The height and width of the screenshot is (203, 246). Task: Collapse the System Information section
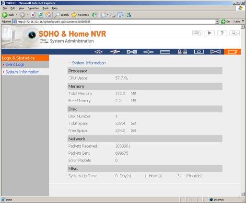click(x=70, y=63)
